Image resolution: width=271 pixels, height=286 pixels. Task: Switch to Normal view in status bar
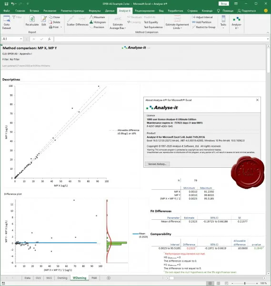coord(210,283)
